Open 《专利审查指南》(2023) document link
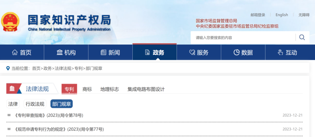The image size is (315, 137). [x=49, y=115]
